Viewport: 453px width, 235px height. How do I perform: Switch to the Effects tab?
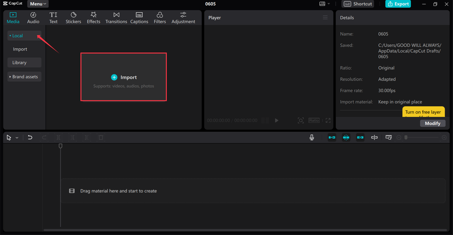coord(93,18)
